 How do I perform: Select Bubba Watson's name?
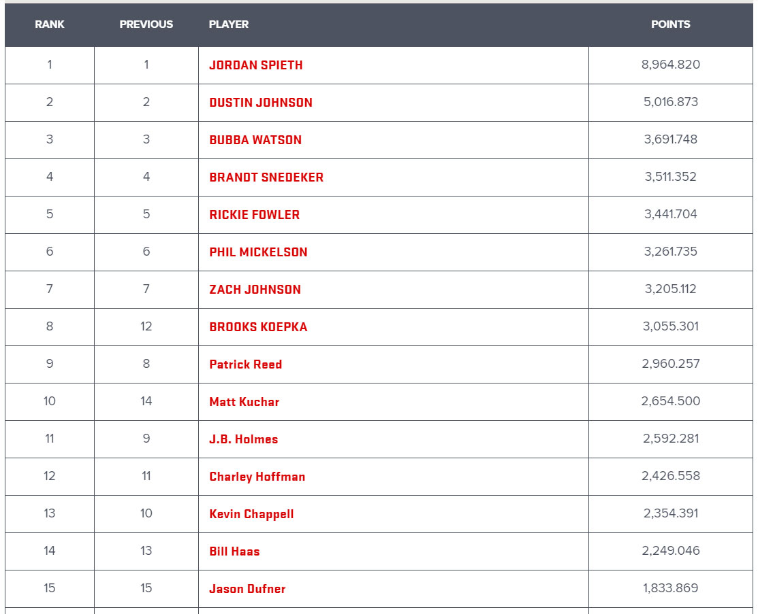[x=255, y=140]
